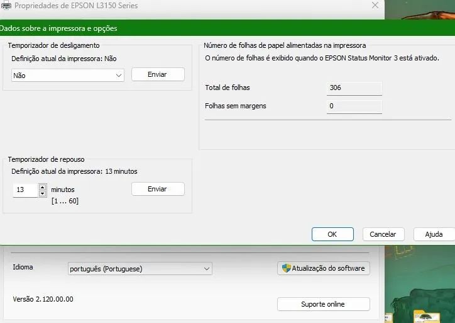This screenshot has height=323, width=455.
Task: Click the Cancelar button
Action: pos(383,234)
